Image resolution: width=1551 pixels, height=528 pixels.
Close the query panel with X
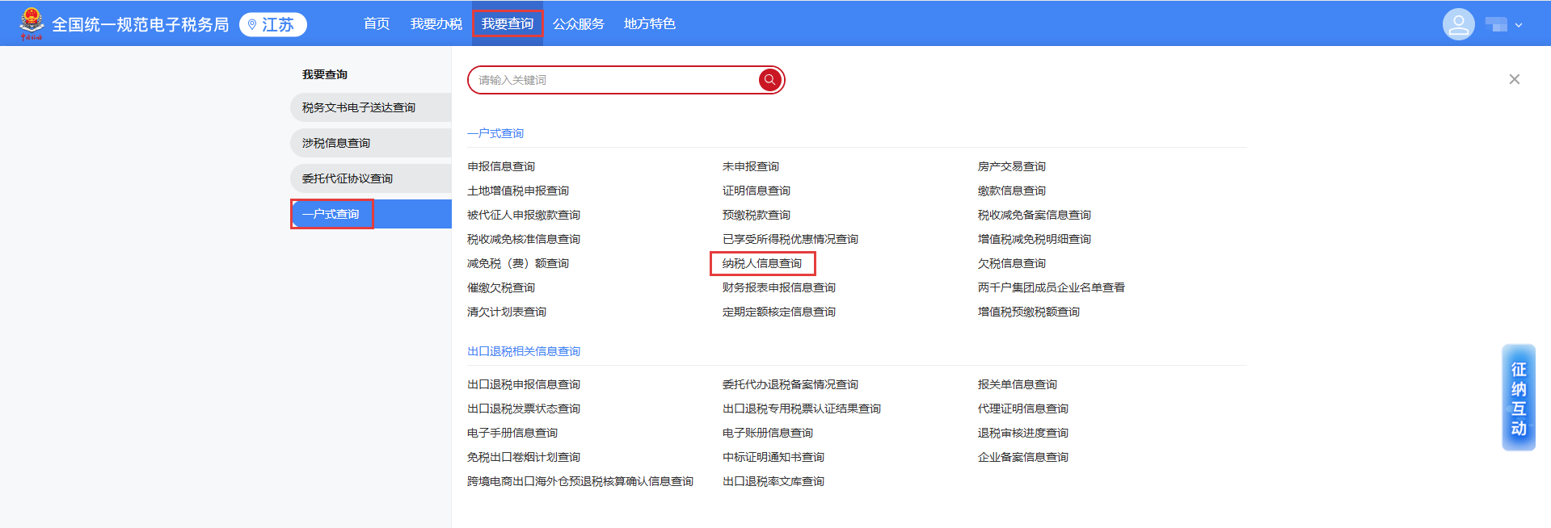coord(1514,79)
